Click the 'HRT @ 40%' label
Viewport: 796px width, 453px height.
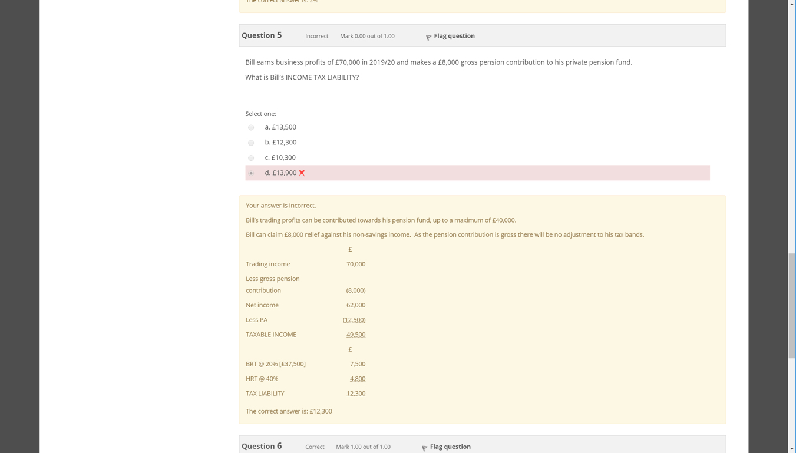point(262,379)
